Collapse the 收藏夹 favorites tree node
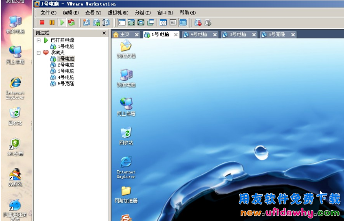Viewport: 344px width, 221px height. pos(39,53)
